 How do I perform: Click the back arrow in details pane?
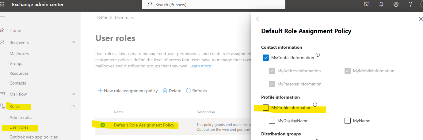click(259, 19)
